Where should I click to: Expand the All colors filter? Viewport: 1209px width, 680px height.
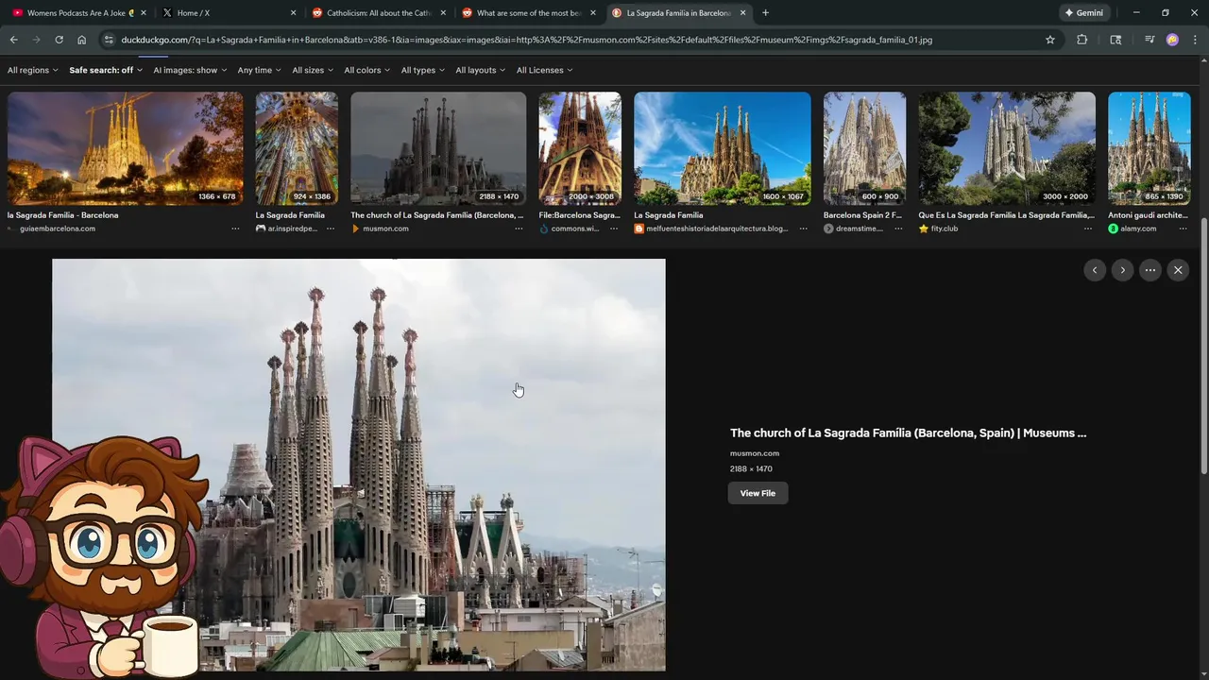point(367,70)
